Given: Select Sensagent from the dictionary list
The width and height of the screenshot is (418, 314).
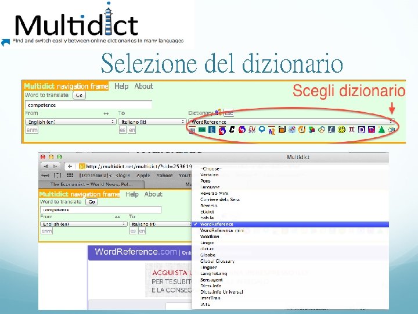Looking at the screenshot, I should [211, 280].
